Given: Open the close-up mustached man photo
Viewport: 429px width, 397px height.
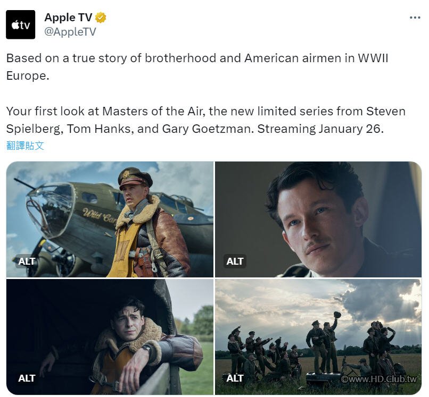Looking at the screenshot, I should (318, 219).
